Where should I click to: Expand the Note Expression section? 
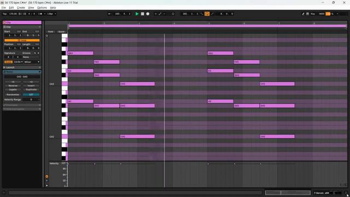[22, 109]
